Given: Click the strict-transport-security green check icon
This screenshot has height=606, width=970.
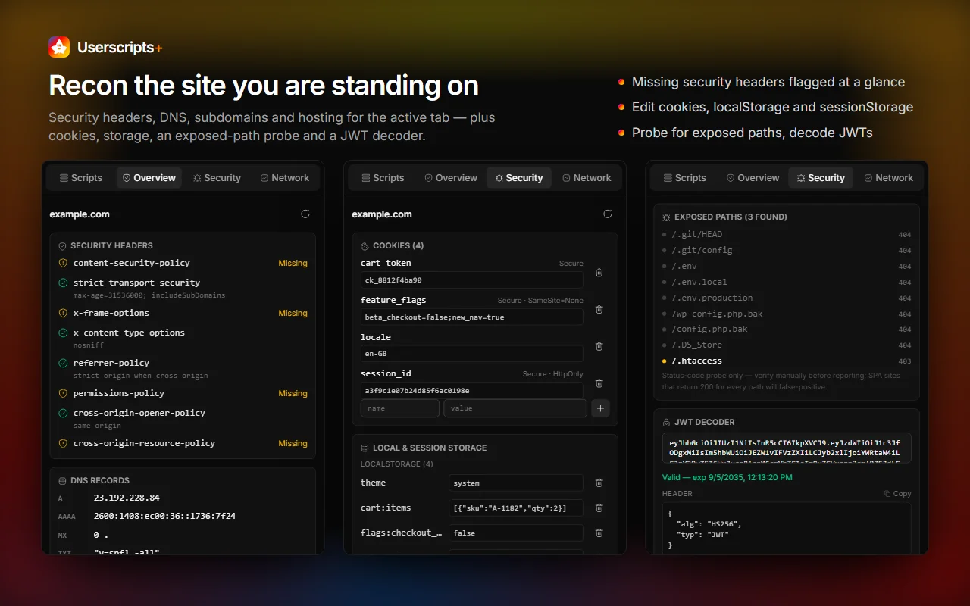Looking at the screenshot, I should tap(64, 283).
